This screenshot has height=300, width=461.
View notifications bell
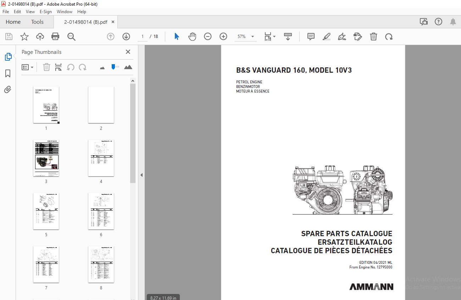tap(453, 22)
